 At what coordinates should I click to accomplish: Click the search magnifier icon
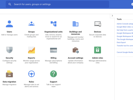[10, 4]
